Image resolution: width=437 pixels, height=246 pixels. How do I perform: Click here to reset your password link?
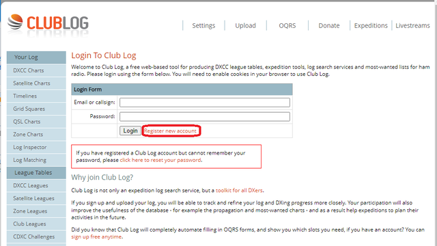[160, 160]
